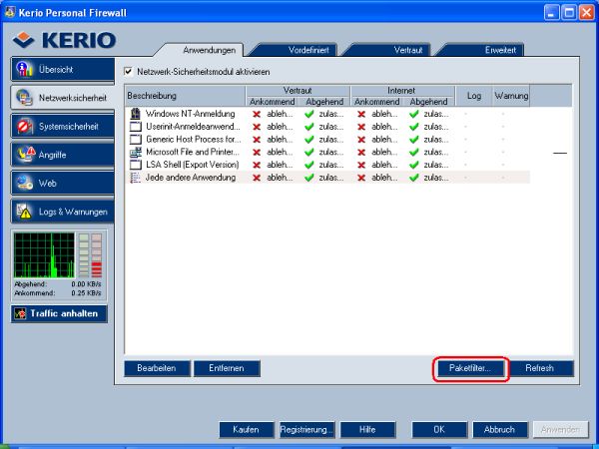
Task: Open the Logs & Warnungen icon
Action: click(24, 212)
